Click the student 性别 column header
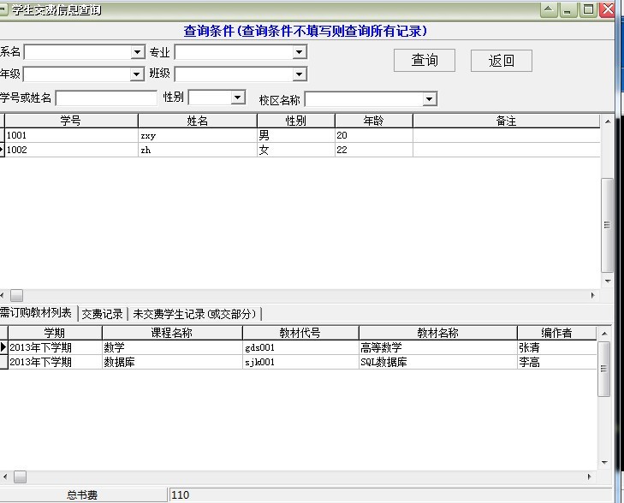This screenshot has width=624, height=503. tap(295, 121)
